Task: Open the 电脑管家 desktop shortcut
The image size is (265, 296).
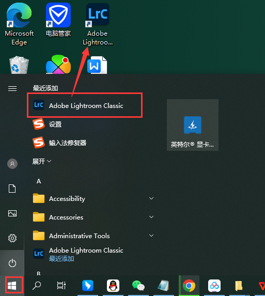Action: pos(58,20)
